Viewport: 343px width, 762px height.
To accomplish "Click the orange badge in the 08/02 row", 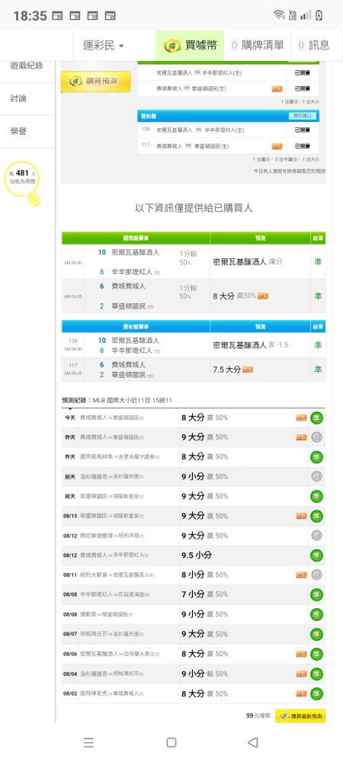I will point(301,693).
